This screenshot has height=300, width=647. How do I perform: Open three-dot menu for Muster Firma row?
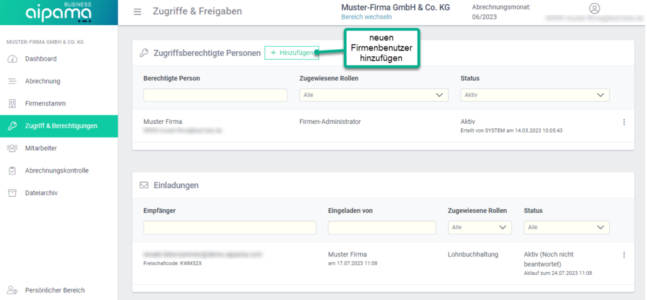[624, 122]
